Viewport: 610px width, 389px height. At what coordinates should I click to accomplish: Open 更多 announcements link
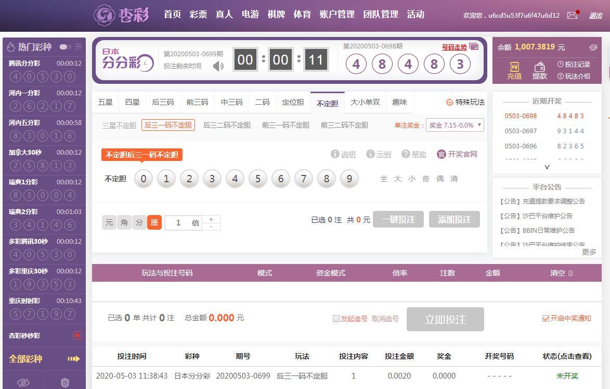pyautogui.click(x=589, y=252)
